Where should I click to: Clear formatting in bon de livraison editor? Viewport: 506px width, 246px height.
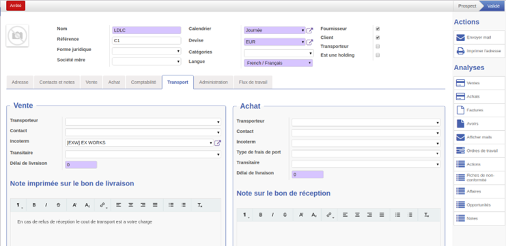200,205
